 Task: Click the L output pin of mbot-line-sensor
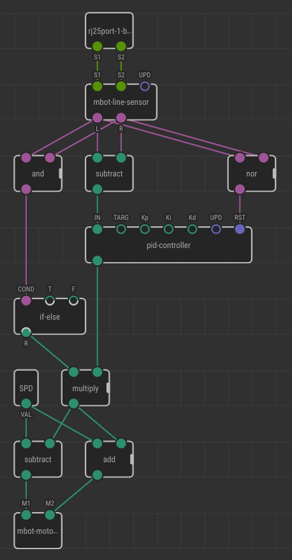97,118
